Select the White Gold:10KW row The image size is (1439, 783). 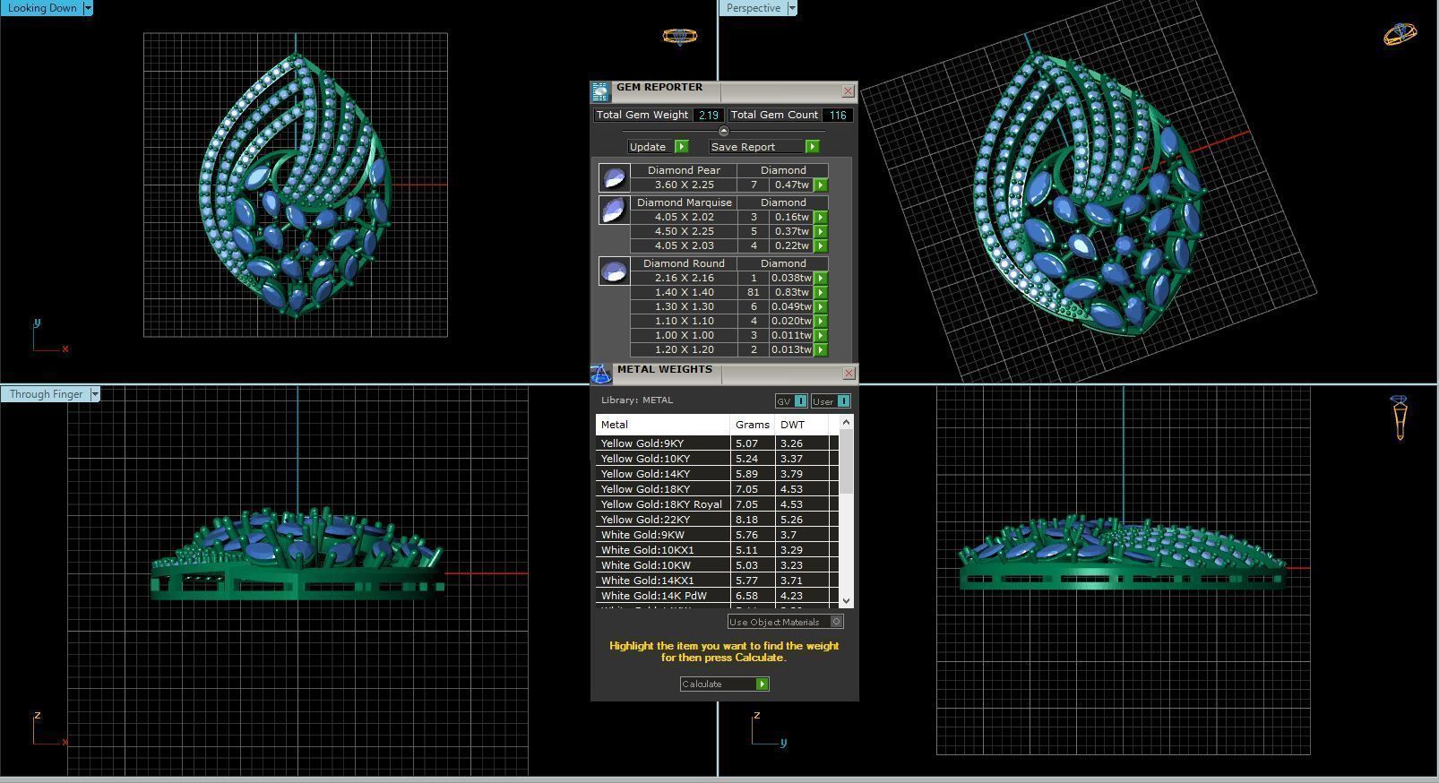(x=717, y=565)
